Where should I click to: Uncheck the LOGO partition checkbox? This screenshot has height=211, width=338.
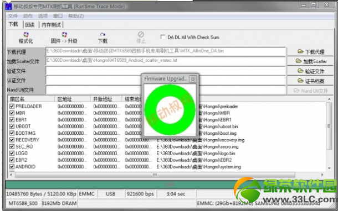click(x=12, y=153)
